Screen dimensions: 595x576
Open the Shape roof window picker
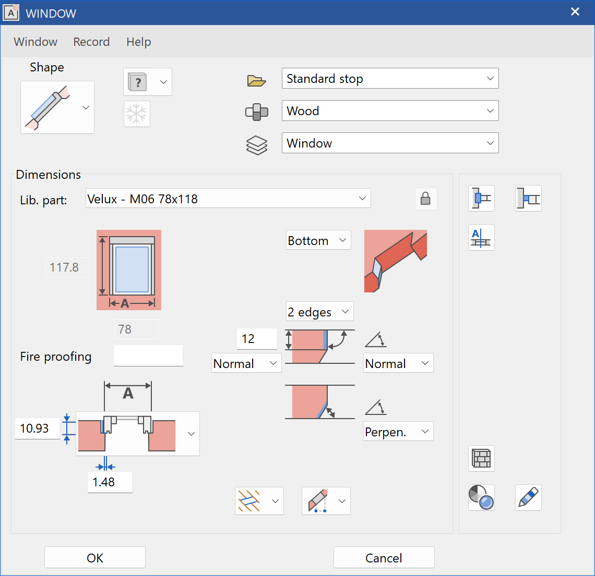pos(57,107)
